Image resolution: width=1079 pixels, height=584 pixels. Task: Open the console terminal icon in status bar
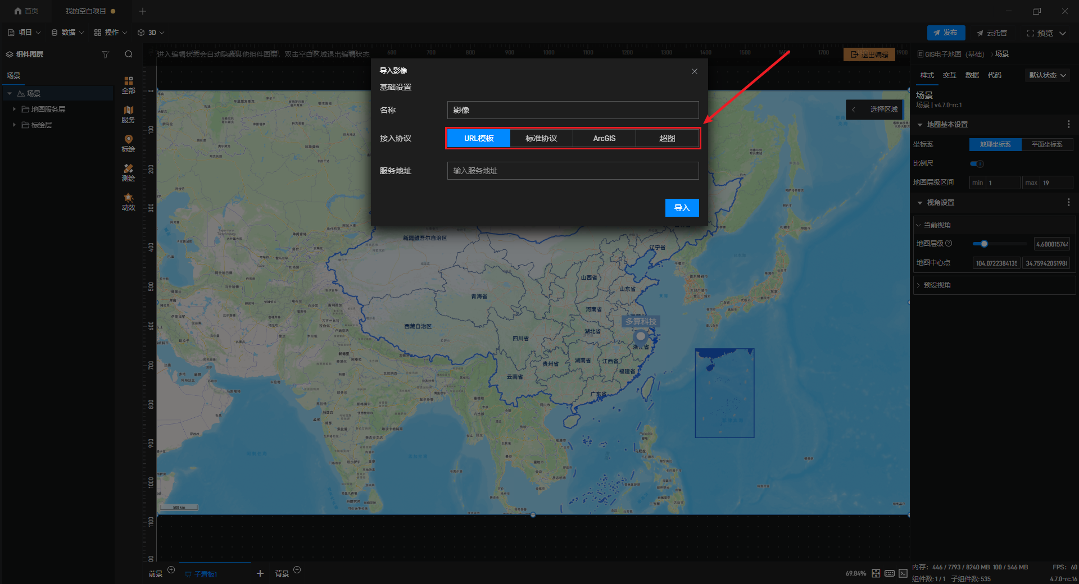(903, 573)
